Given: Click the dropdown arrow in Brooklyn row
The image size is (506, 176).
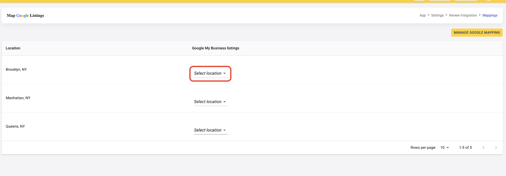Looking at the screenshot, I should pos(225,74).
